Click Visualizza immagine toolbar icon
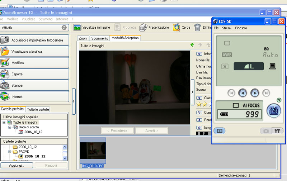 tap(77, 28)
